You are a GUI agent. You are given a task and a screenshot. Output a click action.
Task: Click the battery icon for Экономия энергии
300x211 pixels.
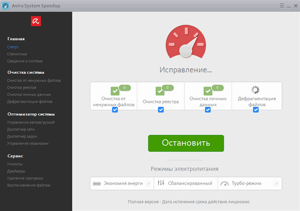(96, 184)
